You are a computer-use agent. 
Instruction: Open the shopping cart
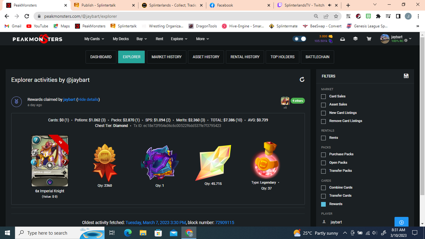point(369,39)
